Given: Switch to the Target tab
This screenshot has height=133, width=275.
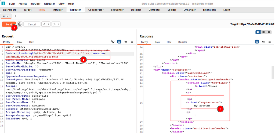Looking at the screenshot, I should 28,10.
